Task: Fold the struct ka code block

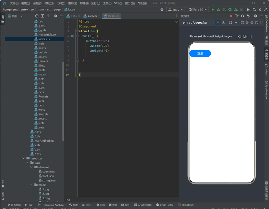Action: (x=77, y=31)
